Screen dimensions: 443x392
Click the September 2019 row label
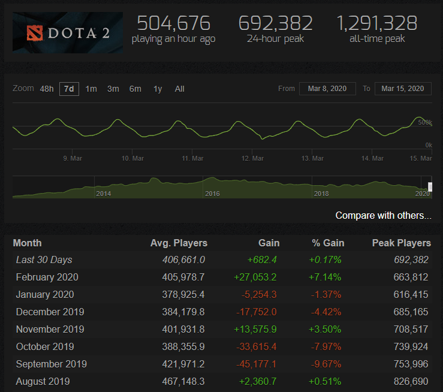[x=52, y=364]
